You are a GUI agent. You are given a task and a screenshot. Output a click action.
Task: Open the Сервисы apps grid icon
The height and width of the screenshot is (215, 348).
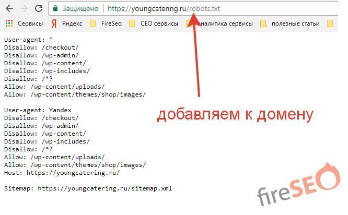(8, 23)
